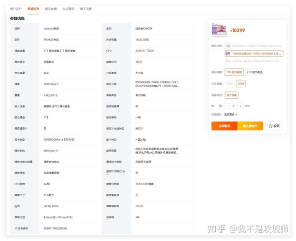Select the 1TB 固态硬盘 storage option

(x=235, y=72)
